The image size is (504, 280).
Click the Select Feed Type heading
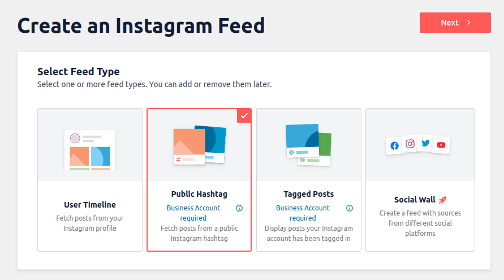79,72
